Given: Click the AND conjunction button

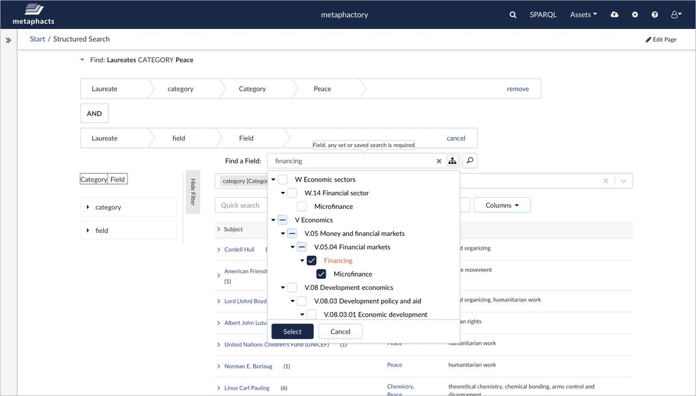Looking at the screenshot, I should click(94, 114).
